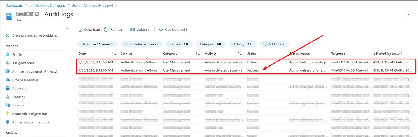418x137 pixels.
Task: Click the Target(s) column header
Action: point(338,53)
